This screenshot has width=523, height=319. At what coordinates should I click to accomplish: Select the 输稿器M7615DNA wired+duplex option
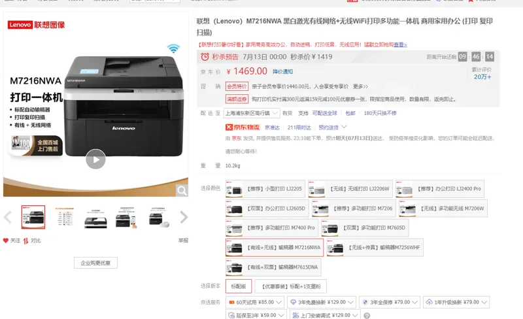pos(273,267)
